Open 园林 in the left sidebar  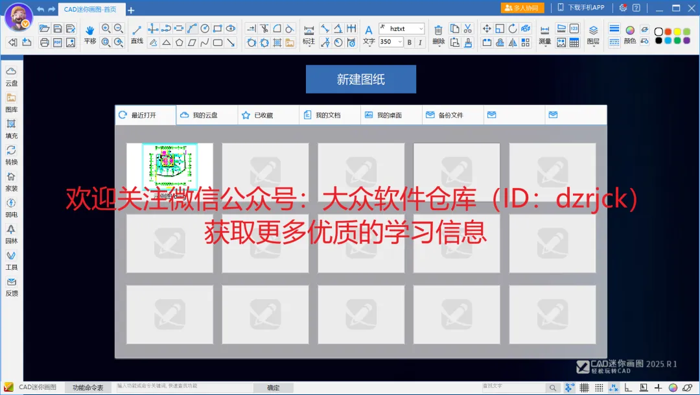pyautogui.click(x=11, y=234)
